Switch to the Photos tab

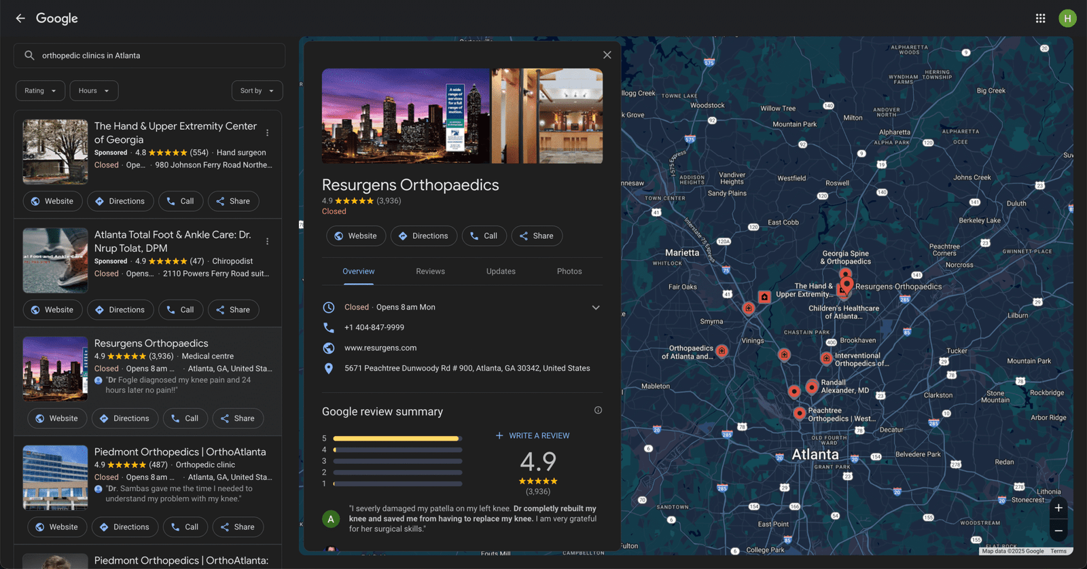pos(569,272)
